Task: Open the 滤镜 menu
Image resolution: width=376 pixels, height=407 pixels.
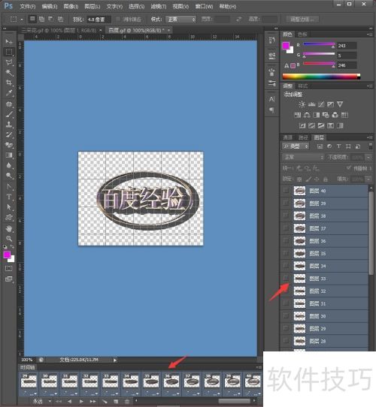Action: tap(159, 6)
